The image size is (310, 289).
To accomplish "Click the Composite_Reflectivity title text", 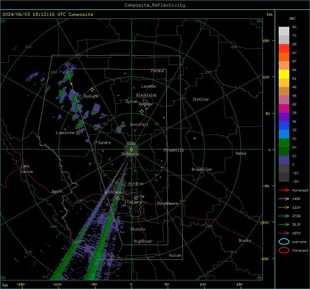I will [x=155, y=5].
